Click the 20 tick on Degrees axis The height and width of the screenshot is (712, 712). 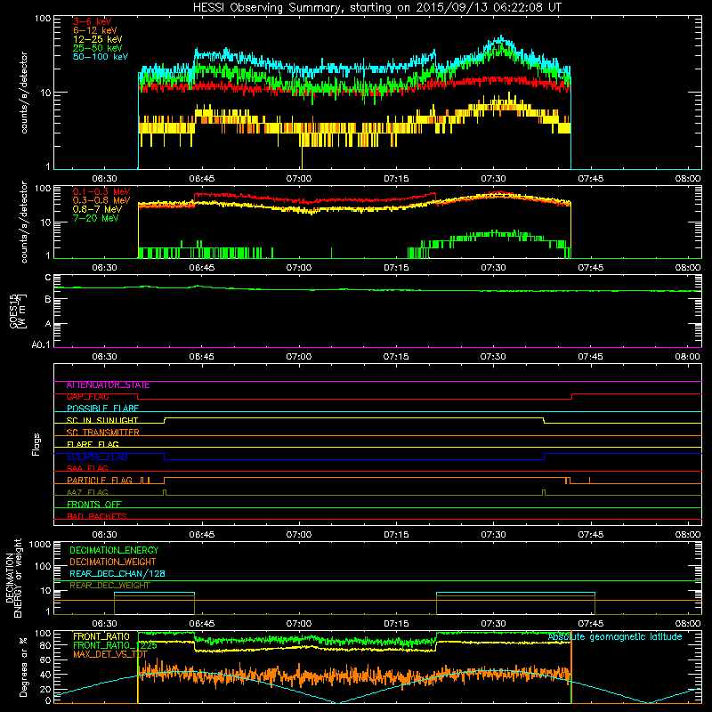[x=45, y=689]
